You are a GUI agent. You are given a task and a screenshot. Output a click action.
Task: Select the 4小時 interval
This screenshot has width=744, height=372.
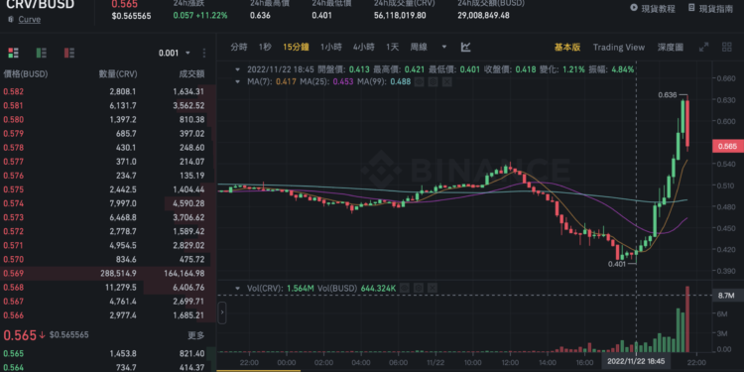coord(363,47)
